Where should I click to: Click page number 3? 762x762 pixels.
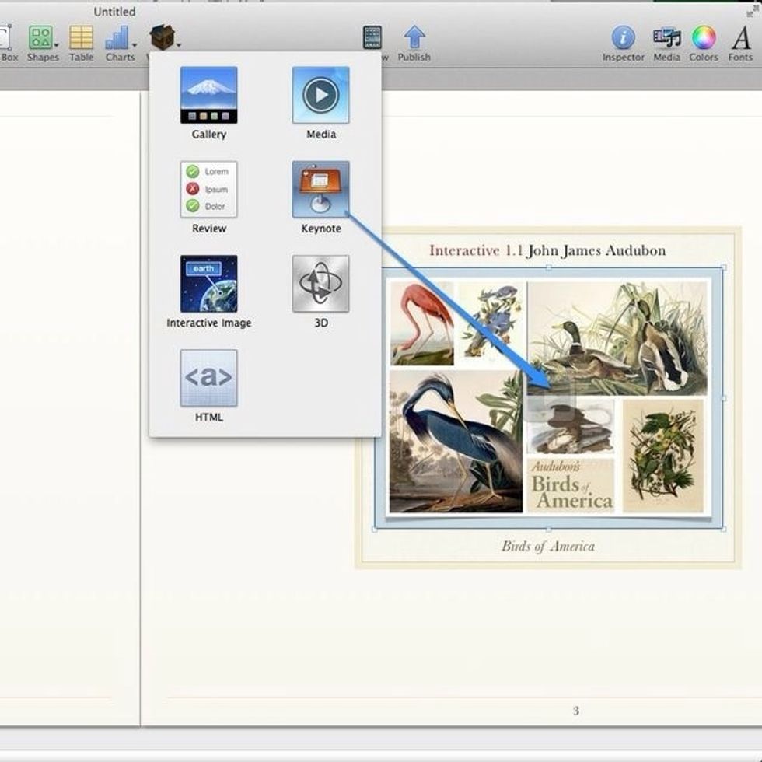pyautogui.click(x=576, y=711)
